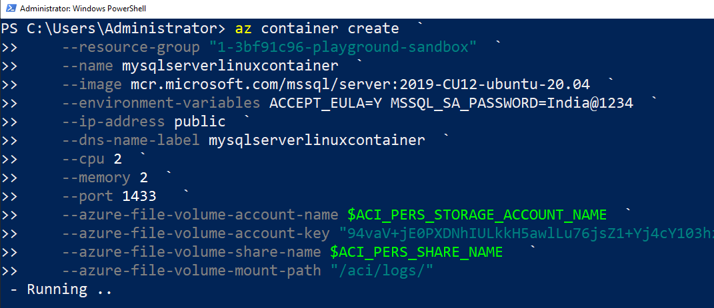Click the --image parameter flag
Screen dimensions: 714x308
(92, 84)
